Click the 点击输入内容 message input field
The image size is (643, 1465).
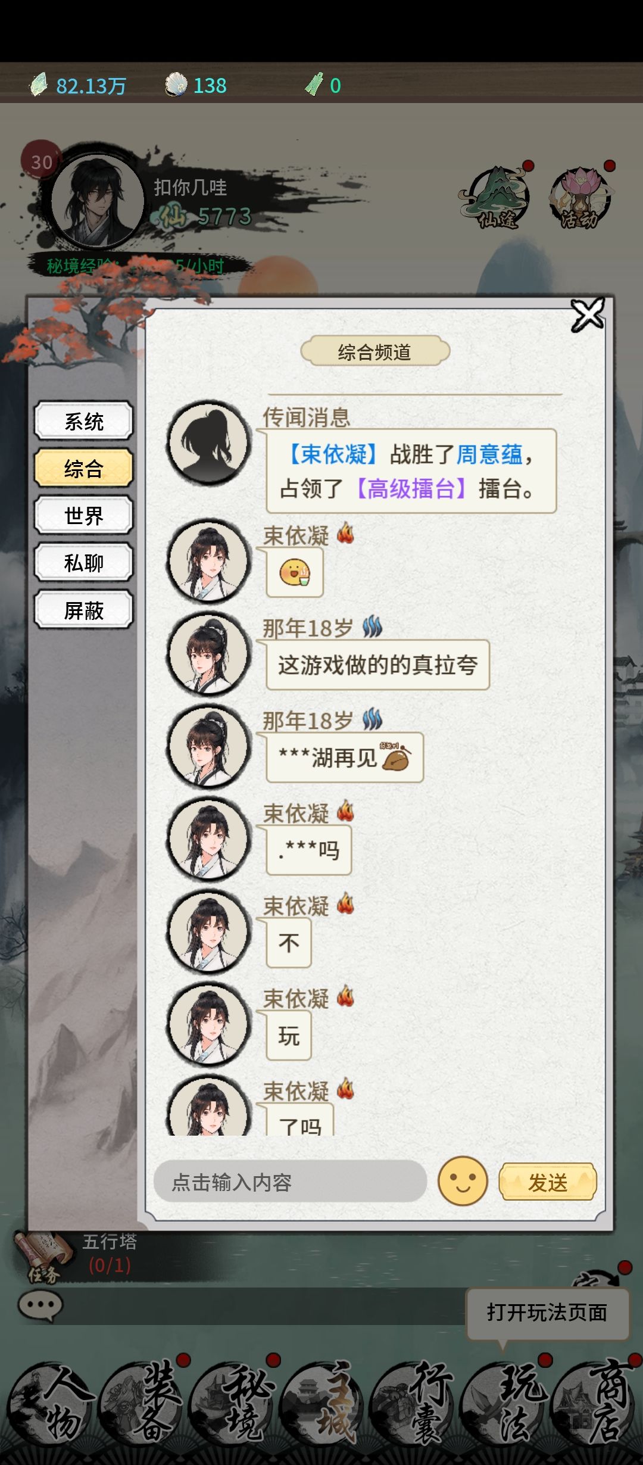coord(290,1182)
